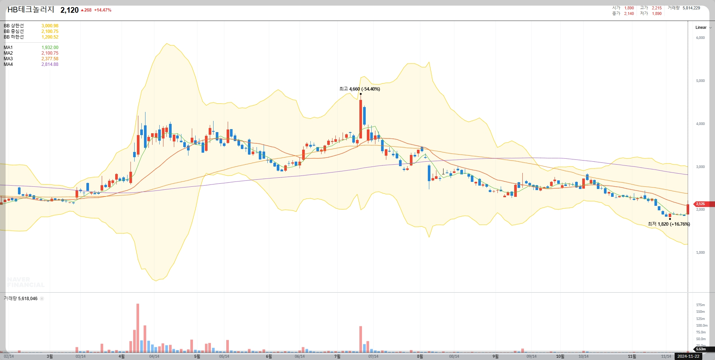The width and height of the screenshot is (715, 360).
Task: Select the MA3 legend entry
Action: tap(8, 59)
